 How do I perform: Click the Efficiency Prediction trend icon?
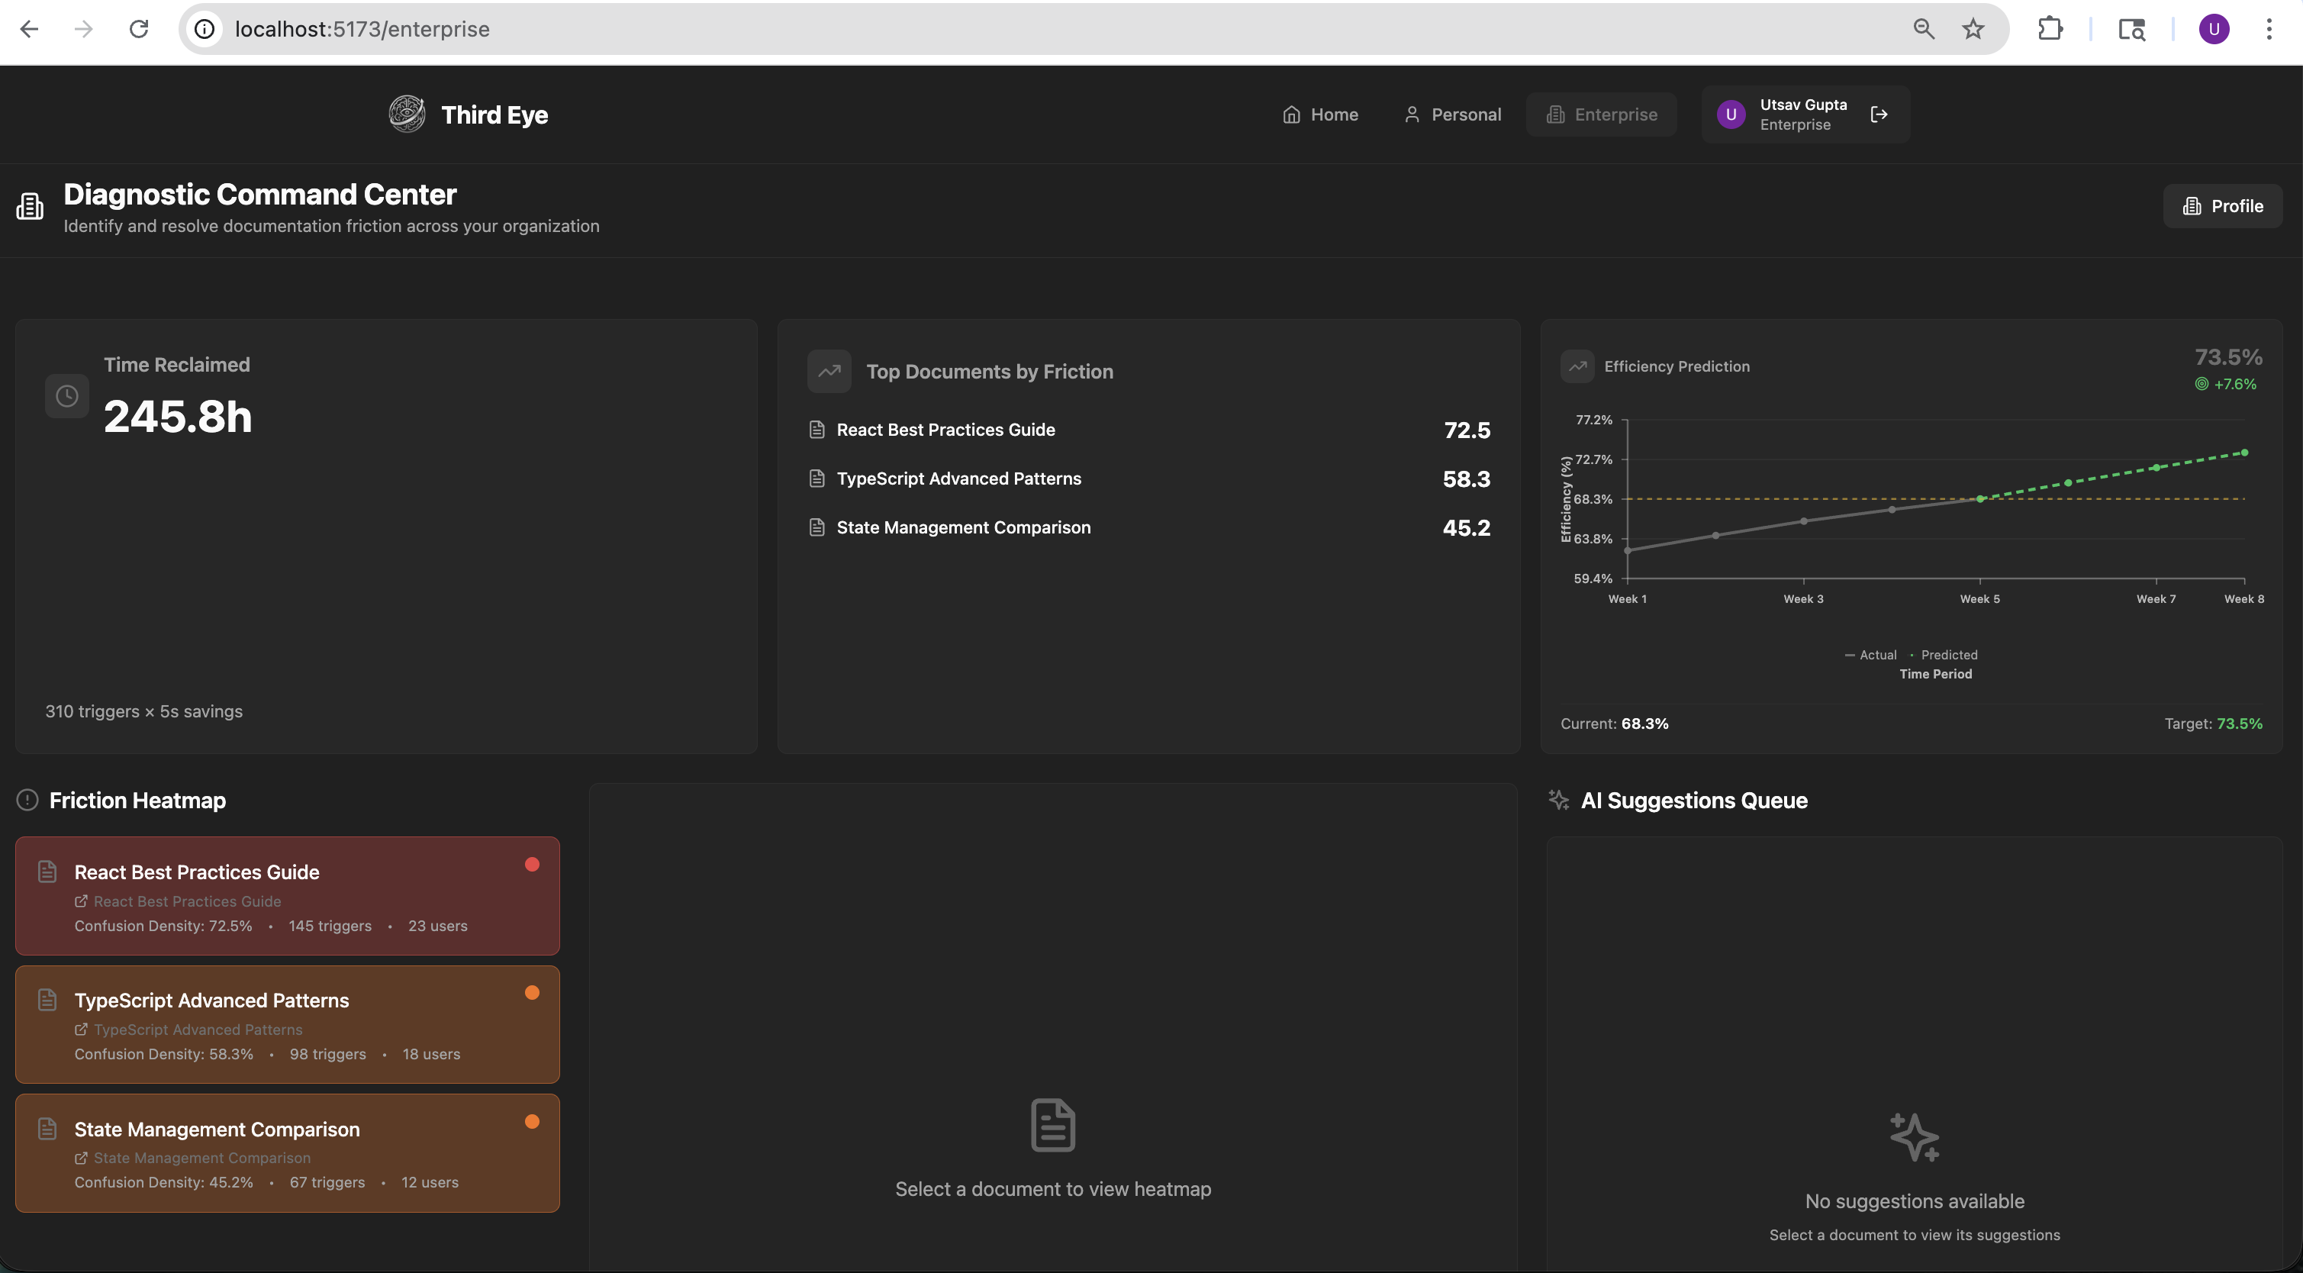(x=1577, y=366)
